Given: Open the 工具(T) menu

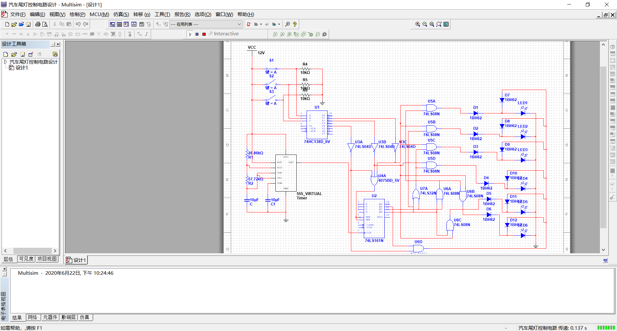Looking at the screenshot, I should 162,14.
